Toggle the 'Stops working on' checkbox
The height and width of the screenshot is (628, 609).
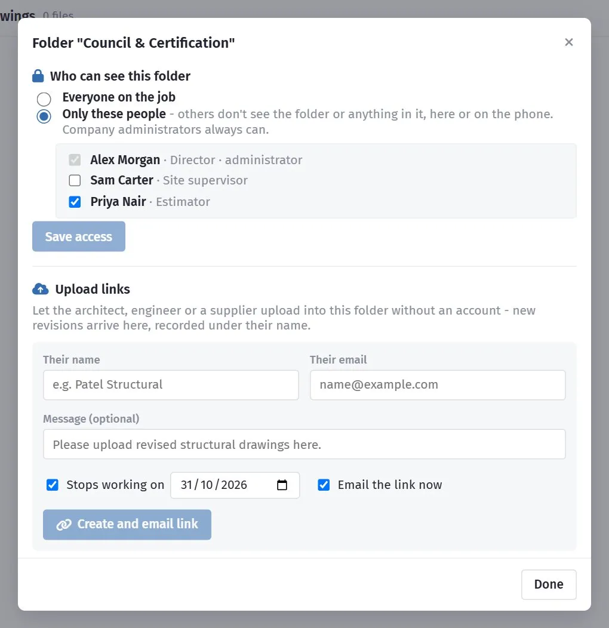(x=52, y=485)
